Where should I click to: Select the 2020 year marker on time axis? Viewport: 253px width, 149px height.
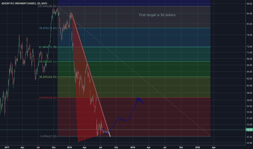pyautogui.click(x=198, y=147)
